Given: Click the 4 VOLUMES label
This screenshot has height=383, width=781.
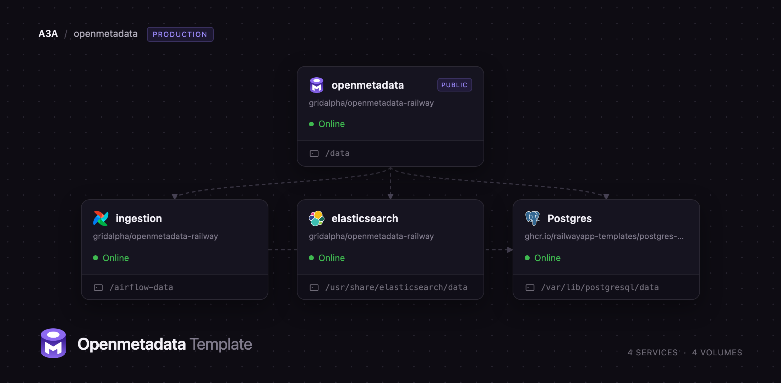Looking at the screenshot, I should [x=717, y=353].
